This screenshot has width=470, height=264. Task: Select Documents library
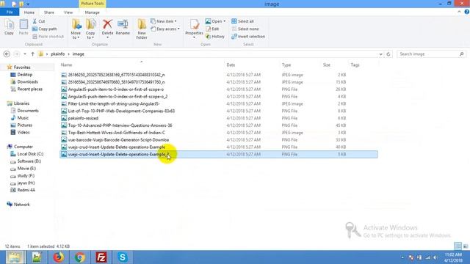click(25, 111)
